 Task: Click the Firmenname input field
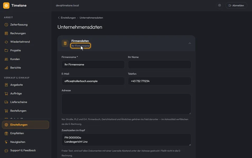(x=93, y=65)
